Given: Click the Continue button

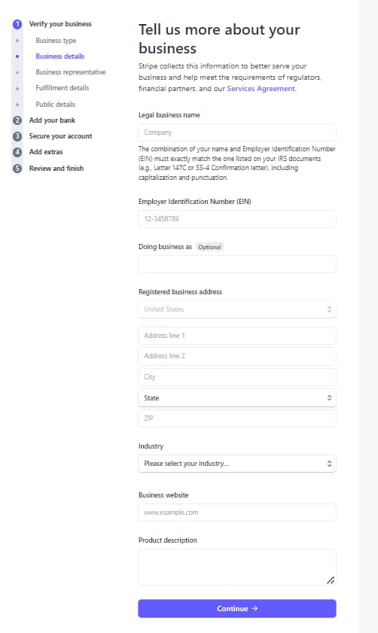Looking at the screenshot, I should (x=237, y=608).
